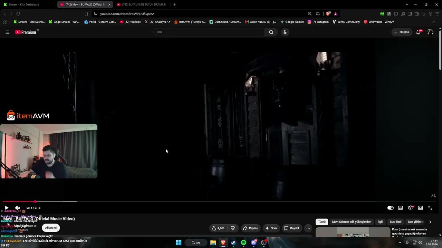Show more filter chips with right arrow
442x248 pixels.
point(430,222)
